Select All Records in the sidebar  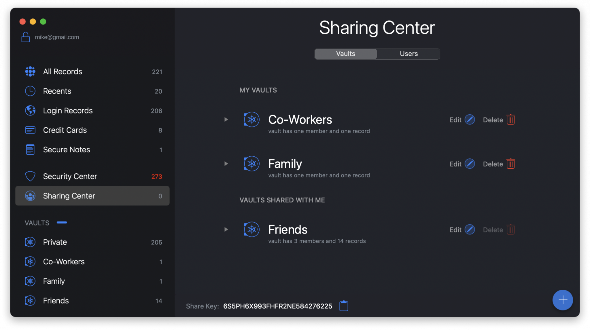[x=63, y=72]
